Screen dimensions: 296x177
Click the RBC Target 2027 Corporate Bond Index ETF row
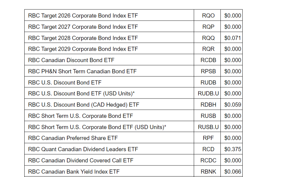click(83, 27)
